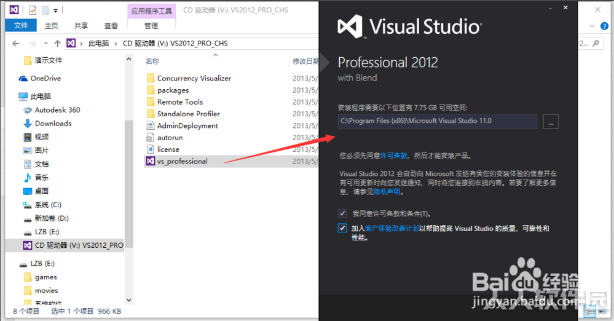Click the properties quick access icon with checkmark
This screenshot has height=321, width=614.
[x=33, y=10]
